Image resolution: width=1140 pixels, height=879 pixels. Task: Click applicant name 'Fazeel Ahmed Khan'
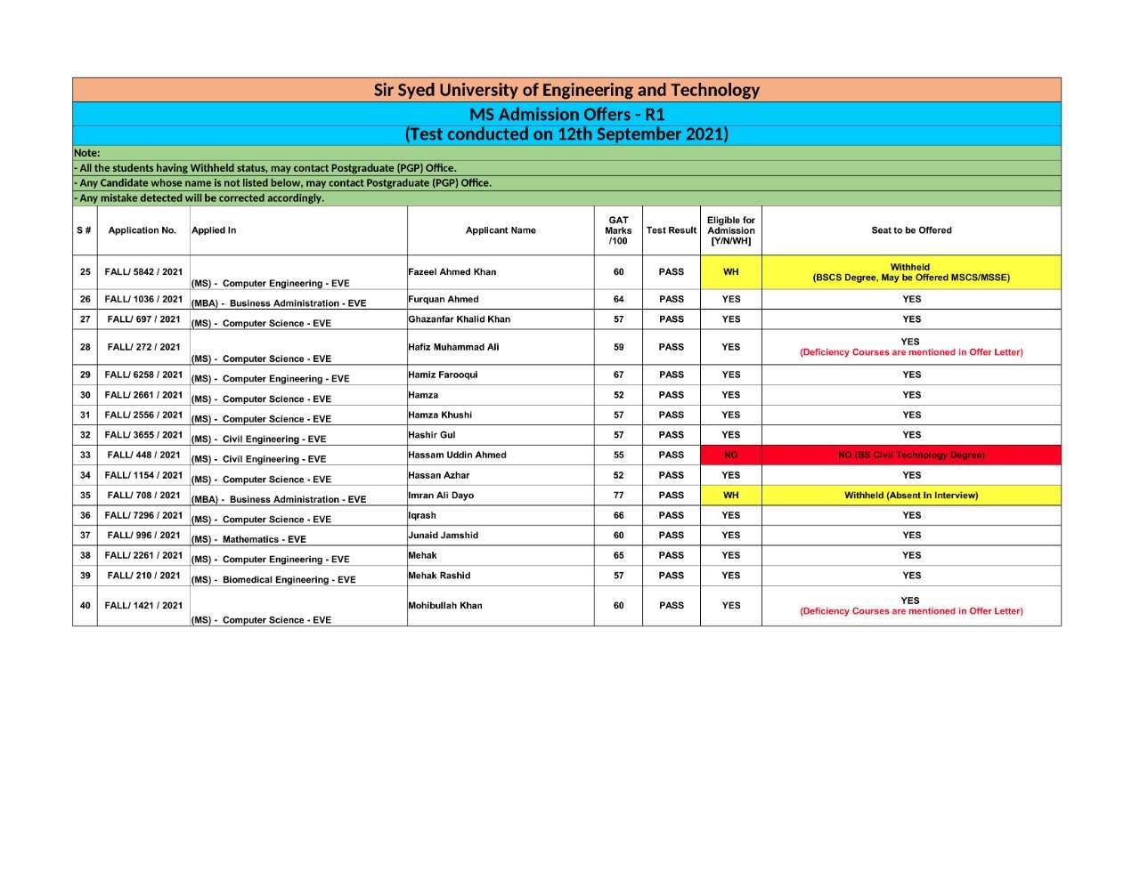pyautogui.click(x=452, y=272)
